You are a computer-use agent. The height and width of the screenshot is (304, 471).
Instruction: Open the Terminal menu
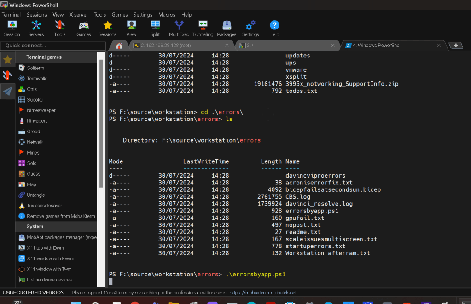click(11, 15)
